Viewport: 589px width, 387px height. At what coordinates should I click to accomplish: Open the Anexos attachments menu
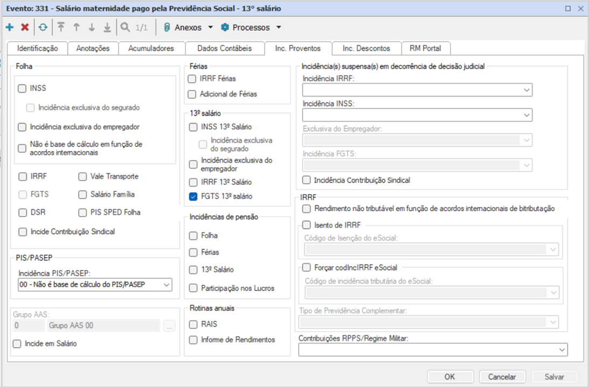tap(188, 27)
